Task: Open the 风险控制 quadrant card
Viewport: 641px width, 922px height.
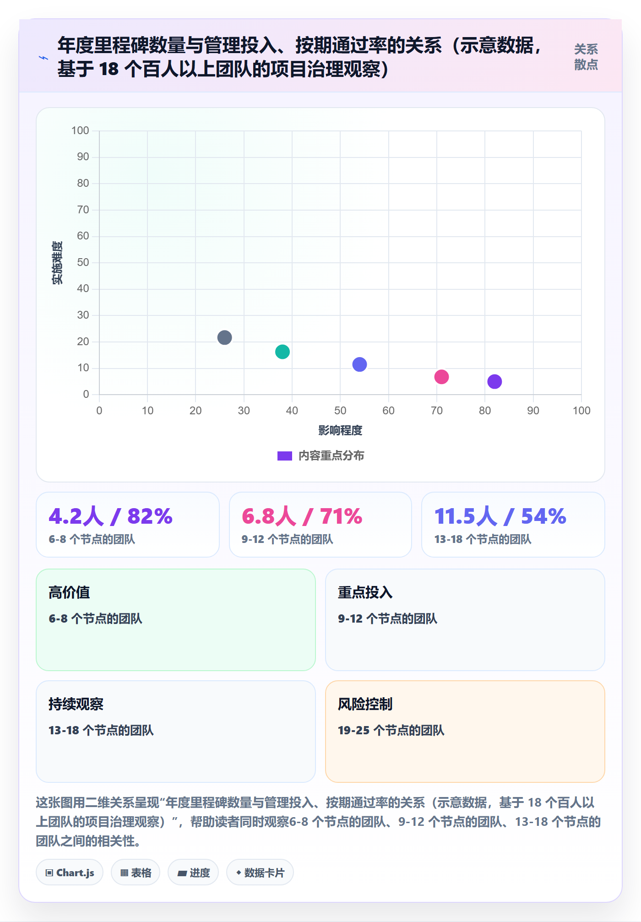Action: point(465,732)
